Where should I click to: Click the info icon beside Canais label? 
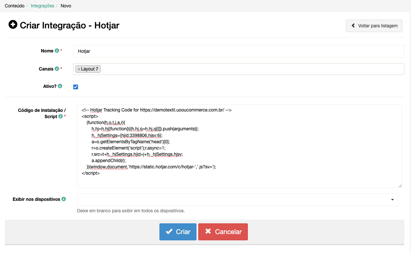pos(57,69)
